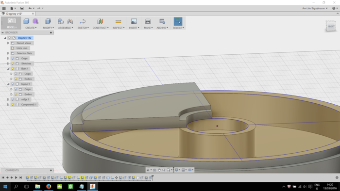Open the ASSEMBLE menu
Image resolution: width=340 pixels, height=191 pixels.
[x=66, y=28]
